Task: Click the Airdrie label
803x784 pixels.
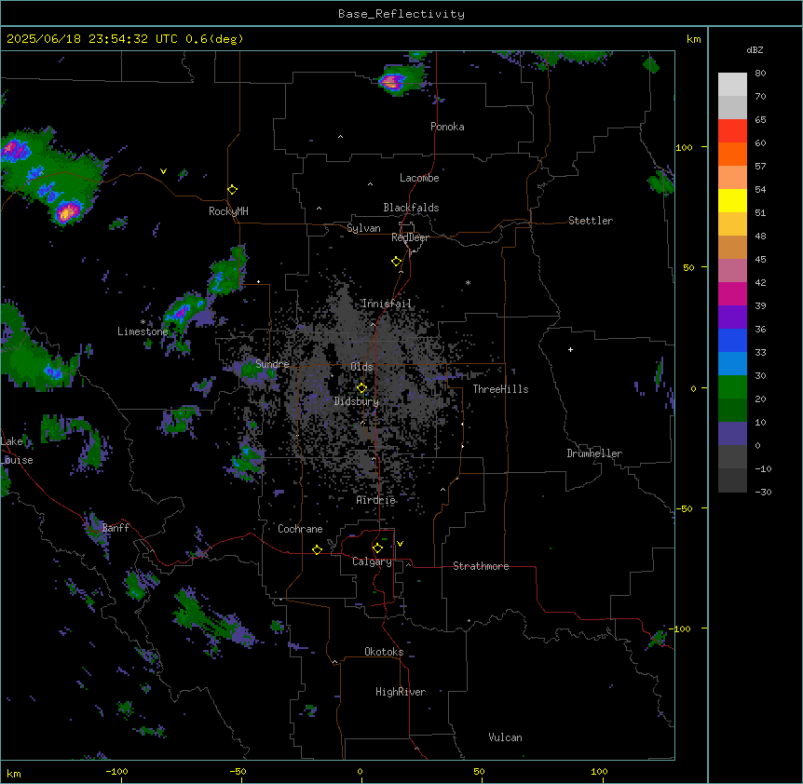Action: tap(376, 500)
